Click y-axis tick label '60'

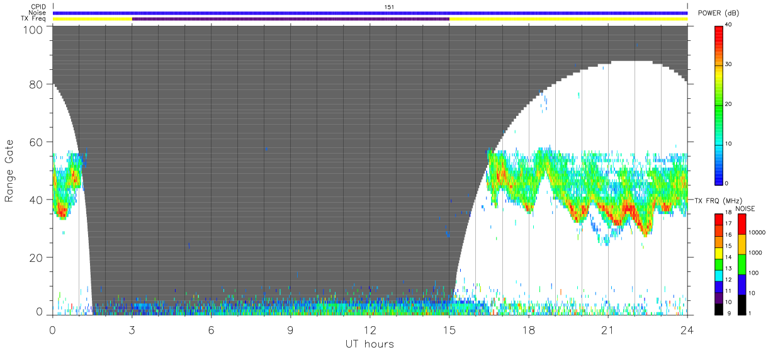pyautogui.click(x=37, y=142)
